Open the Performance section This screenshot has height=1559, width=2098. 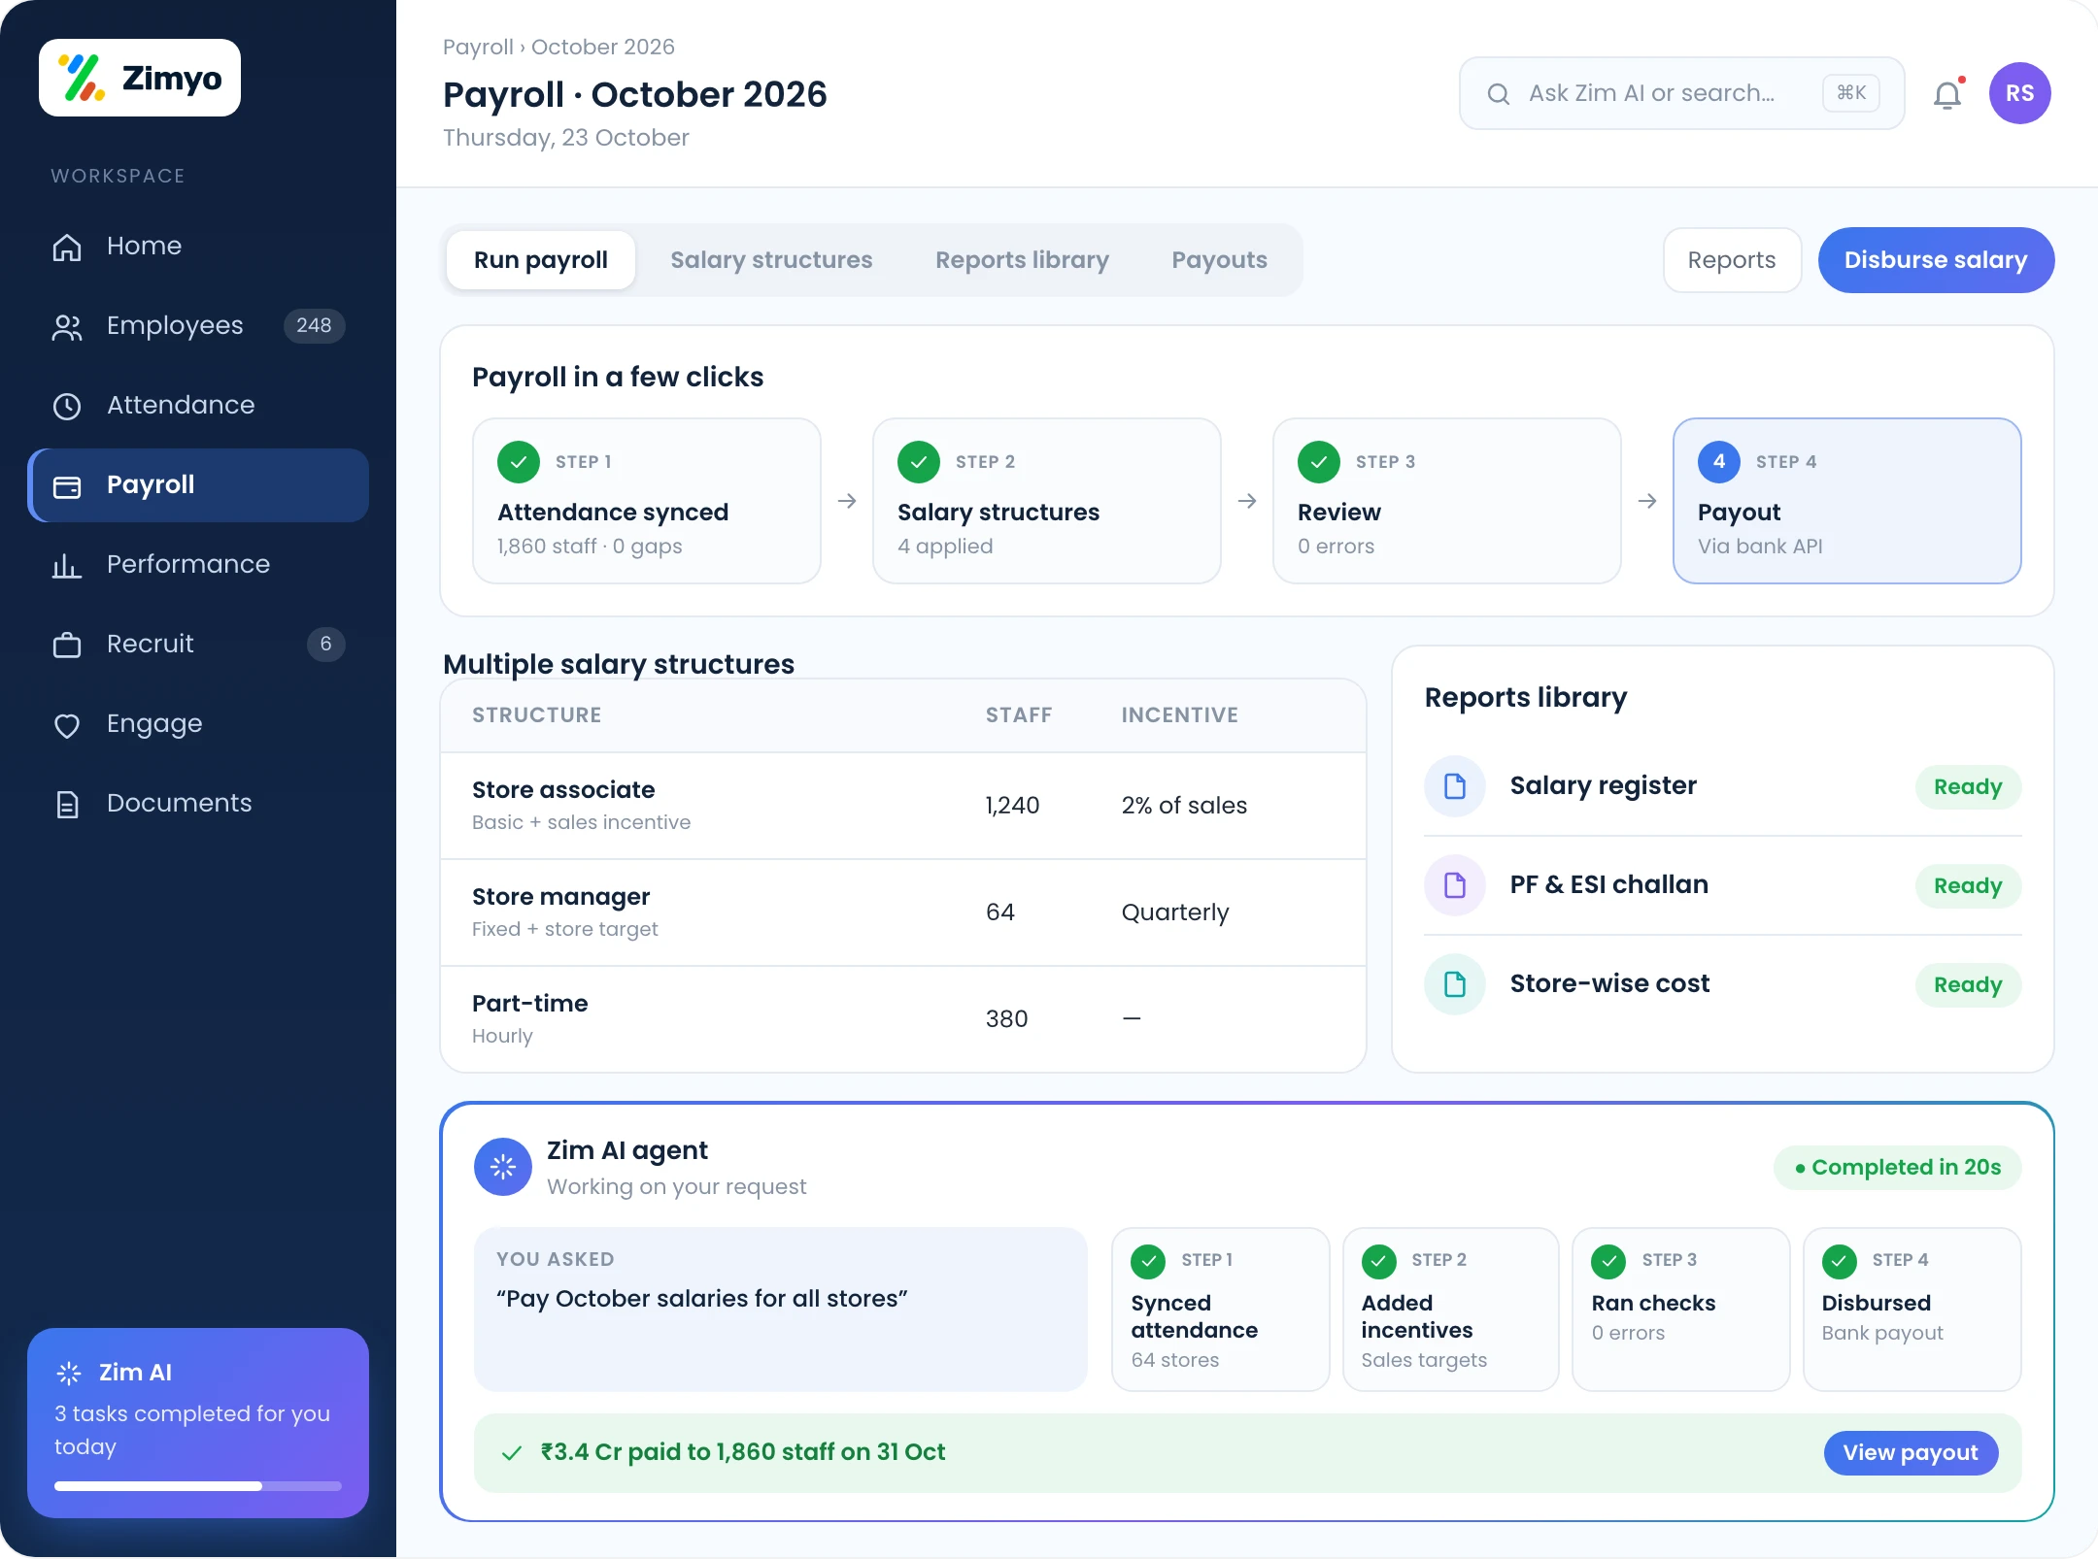(198, 564)
